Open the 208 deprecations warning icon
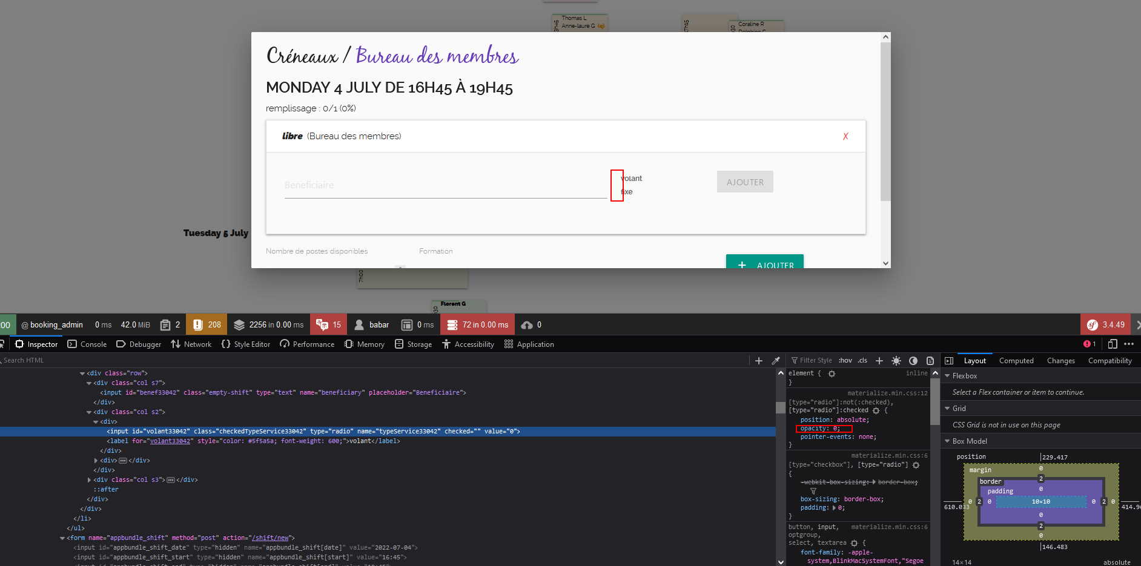 [x=197, y=325]
